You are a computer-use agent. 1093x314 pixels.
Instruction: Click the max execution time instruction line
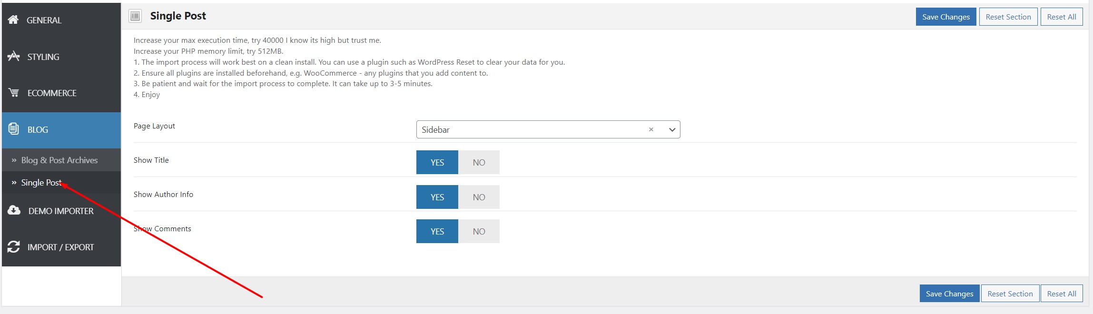click(257, 40)
